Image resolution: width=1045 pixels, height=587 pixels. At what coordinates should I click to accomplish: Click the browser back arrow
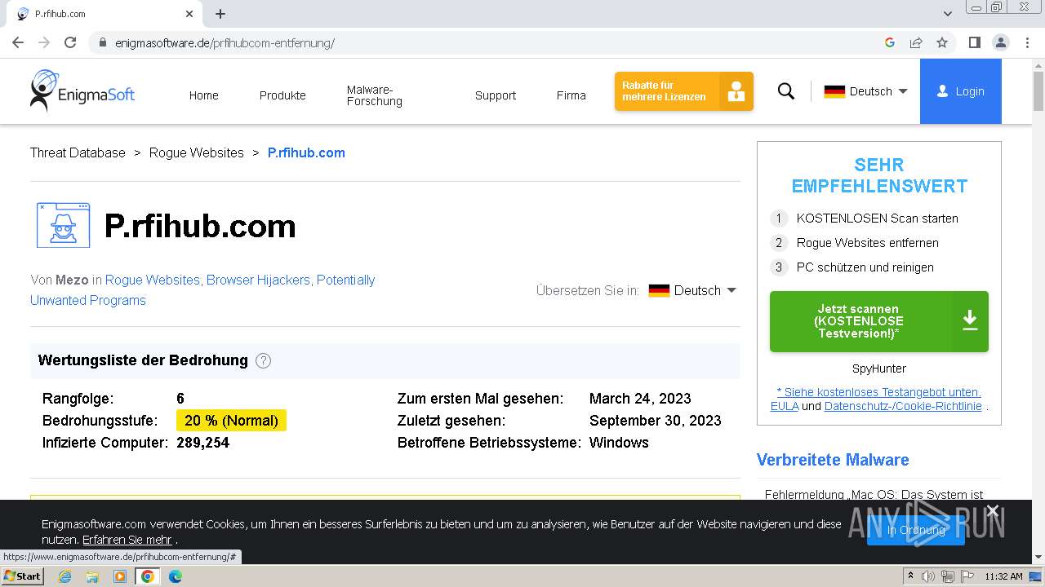(x=18, y=42)
